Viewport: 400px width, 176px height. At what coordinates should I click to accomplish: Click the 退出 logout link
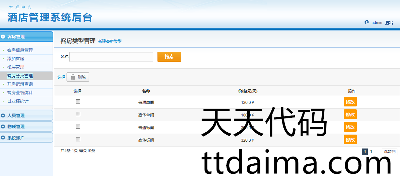point(389,23)
